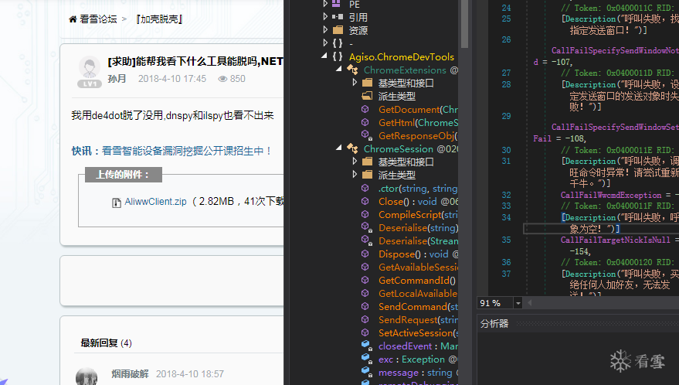The height and width of the screenshot is (385, 679).
Task: Select the GetAvailableSessions method in tree
Action: click(418, 267)
